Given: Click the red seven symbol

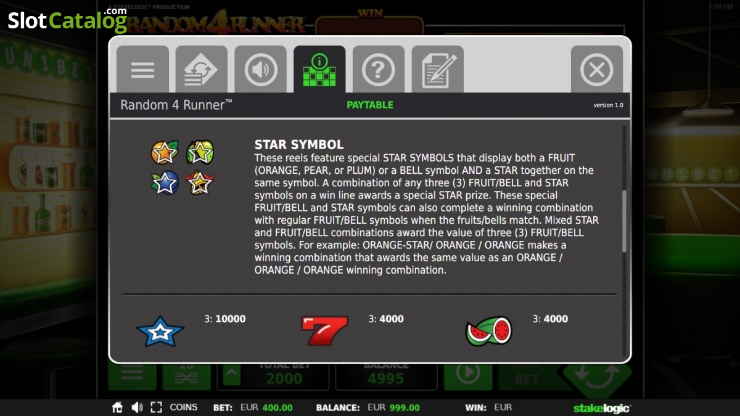Looking at the screenshot, I should point(324,330).
